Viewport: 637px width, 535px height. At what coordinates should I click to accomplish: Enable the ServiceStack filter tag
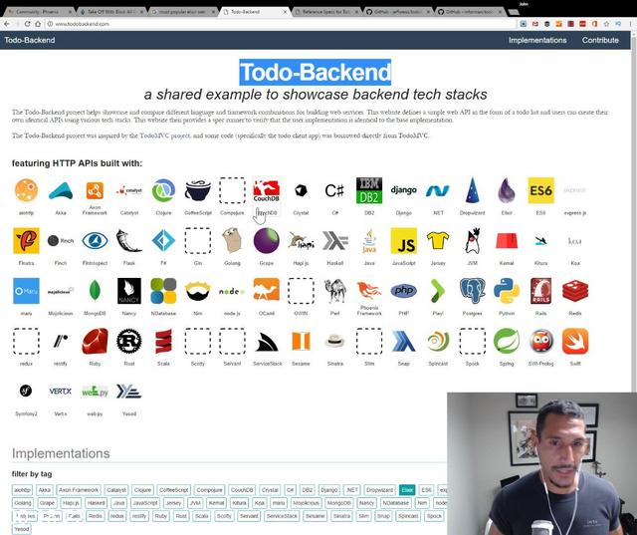(282, 516)
